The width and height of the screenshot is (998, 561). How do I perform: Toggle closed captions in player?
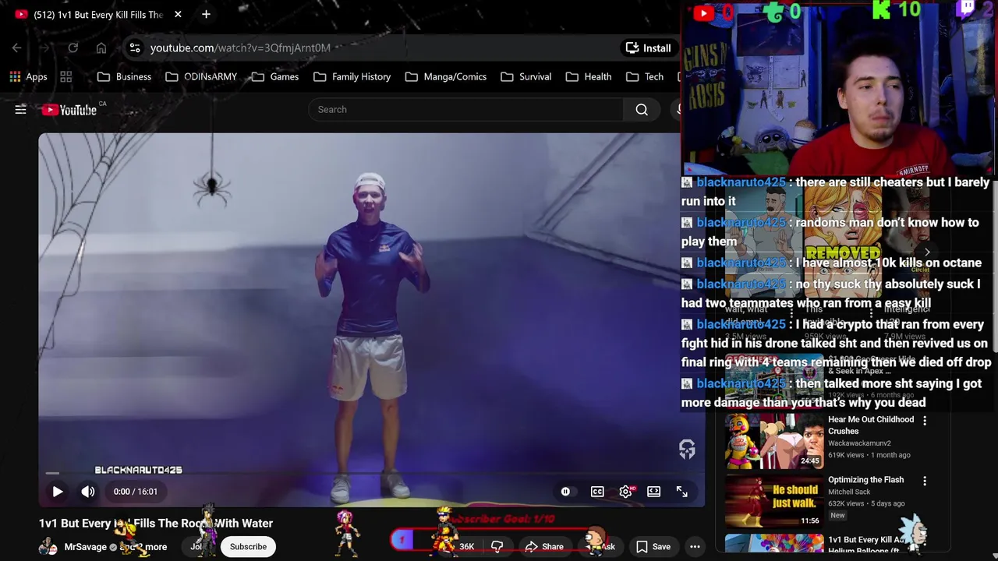[597, 492]
